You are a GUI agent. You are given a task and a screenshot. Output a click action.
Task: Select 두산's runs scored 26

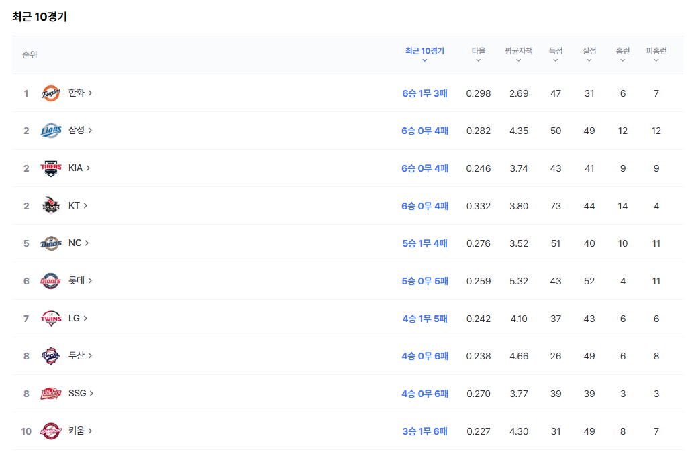(556, 356)
